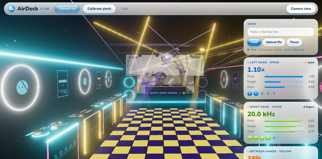Click the RIGHT HAND · FILTER heading
The height and width of the screenshot is (159, 322).
(266, 107)
